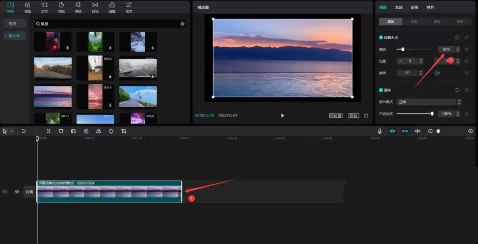Click the microphone record voiceover icon
This screenshot has width=478, height=244.
pyautogui.click(x=379, y=131)
